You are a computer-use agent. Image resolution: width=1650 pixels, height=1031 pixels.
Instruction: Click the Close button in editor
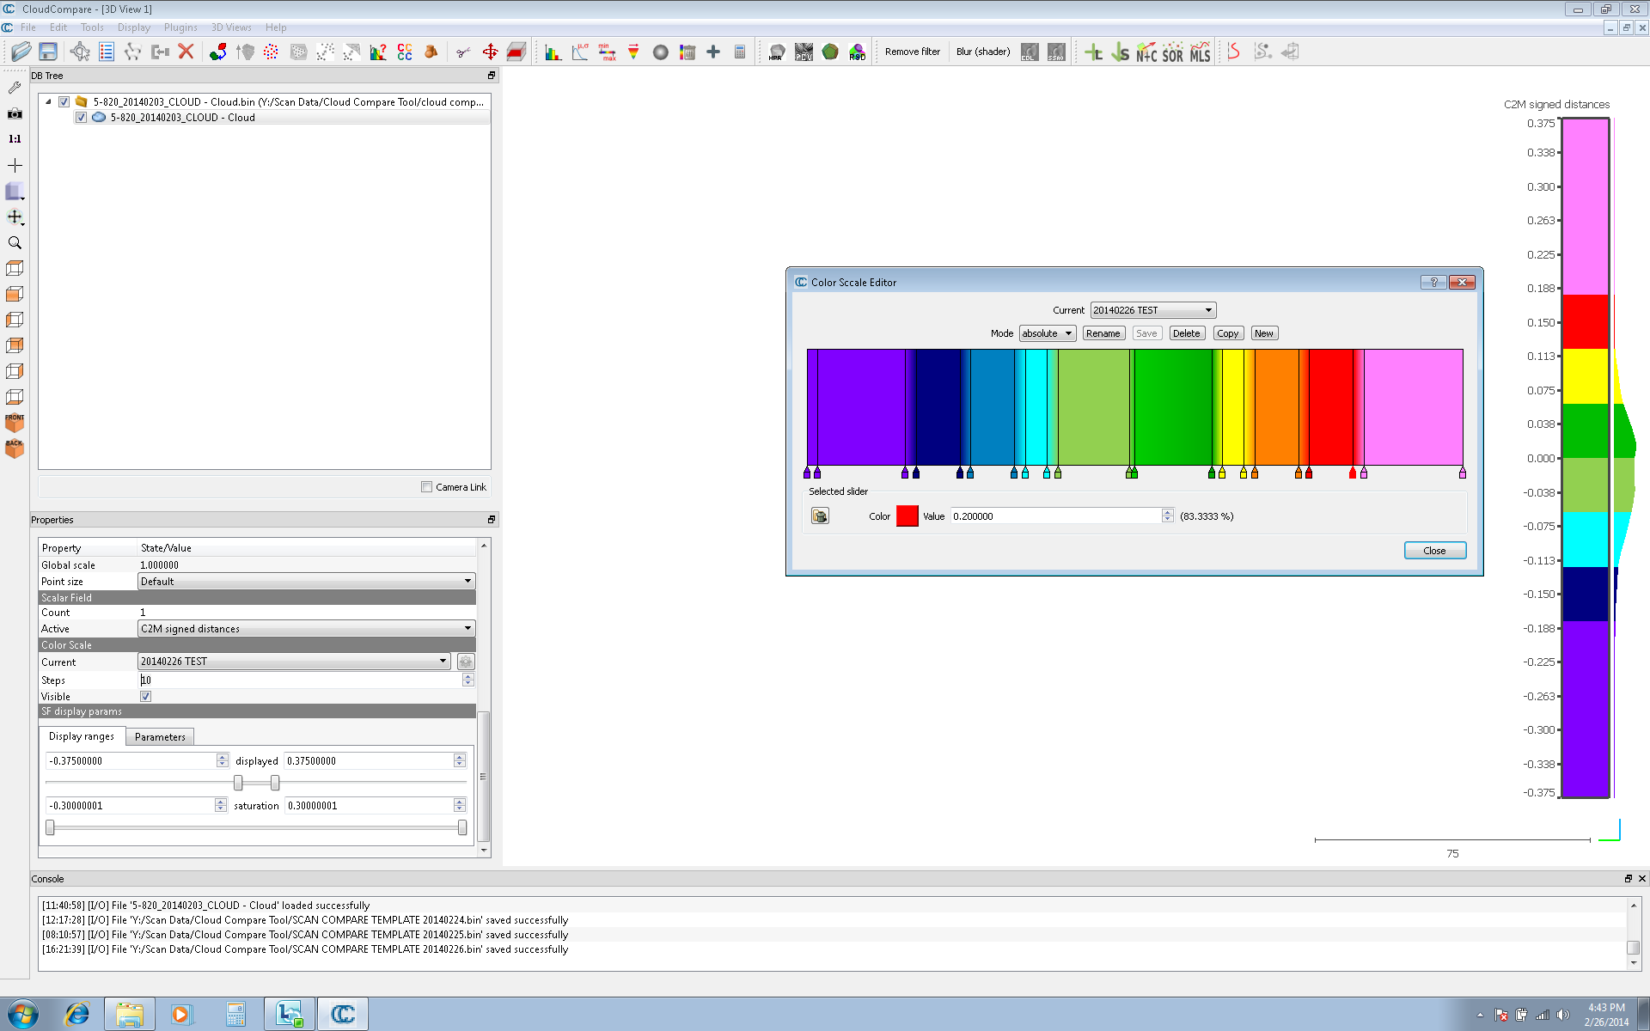tap(1434, 551)
